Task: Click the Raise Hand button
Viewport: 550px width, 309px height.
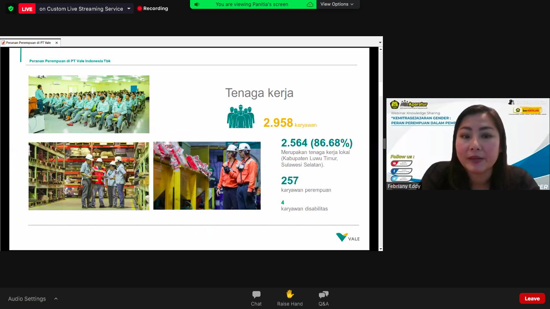Action: [290, 299]
